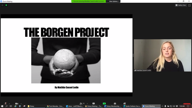
Task: Click the system tray battery icon
Action: point(168,106)
